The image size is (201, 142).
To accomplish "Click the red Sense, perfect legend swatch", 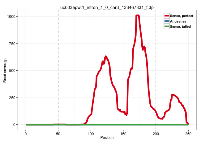I will point(167,16).
